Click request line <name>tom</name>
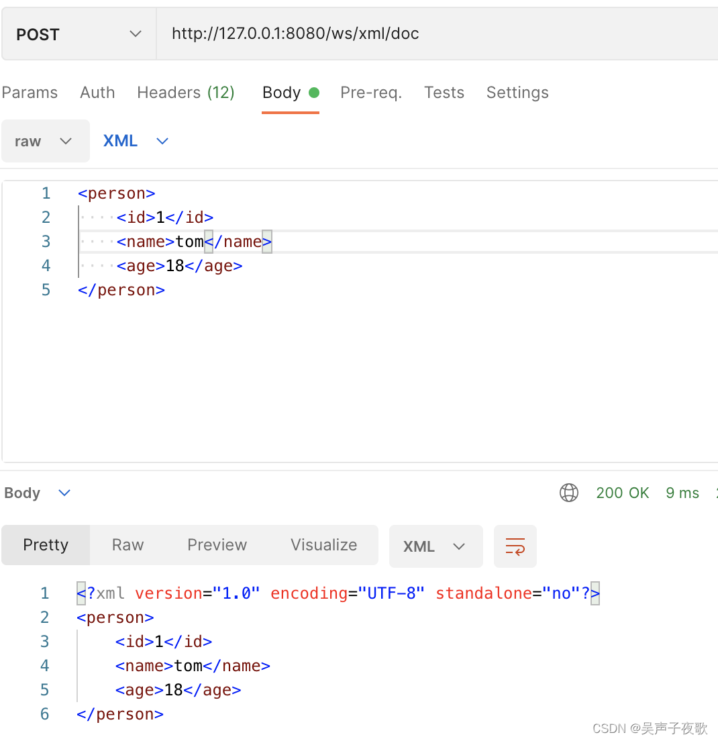Image resolution: width=718 pixels, height=741 pixels. (x=194, y=242)
